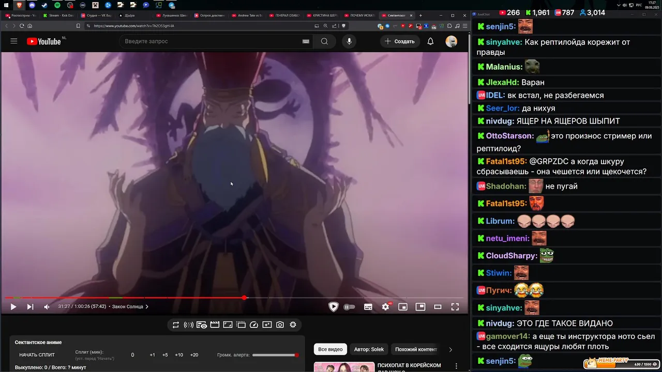Add +1 minute to split

tap(153, 355)
